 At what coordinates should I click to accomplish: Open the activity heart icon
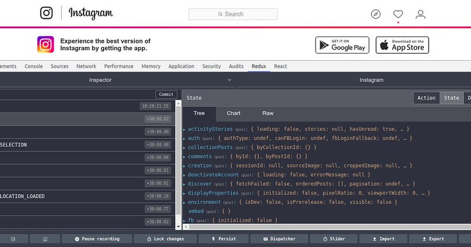[x=398, y=14]
